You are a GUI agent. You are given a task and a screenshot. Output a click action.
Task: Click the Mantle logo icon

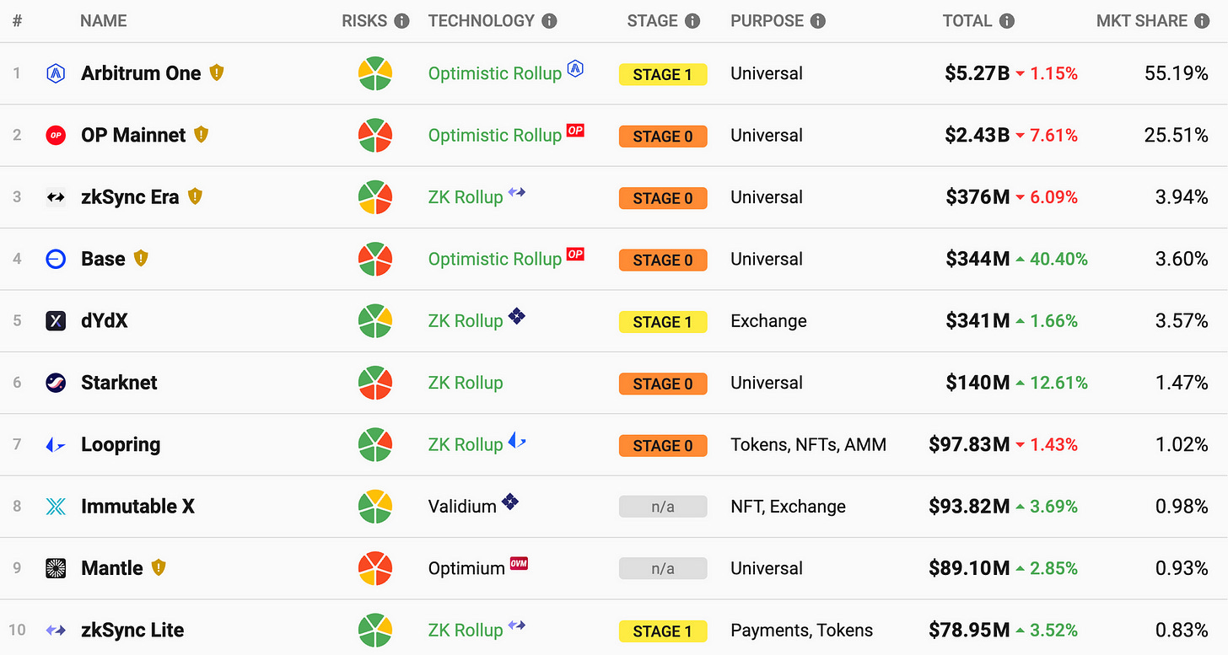pyautogui.click(x=56, y=568)
